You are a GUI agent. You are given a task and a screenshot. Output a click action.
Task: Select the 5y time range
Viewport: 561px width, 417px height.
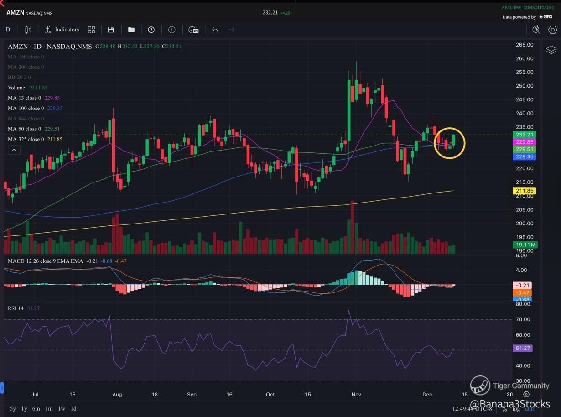[13, 408]
